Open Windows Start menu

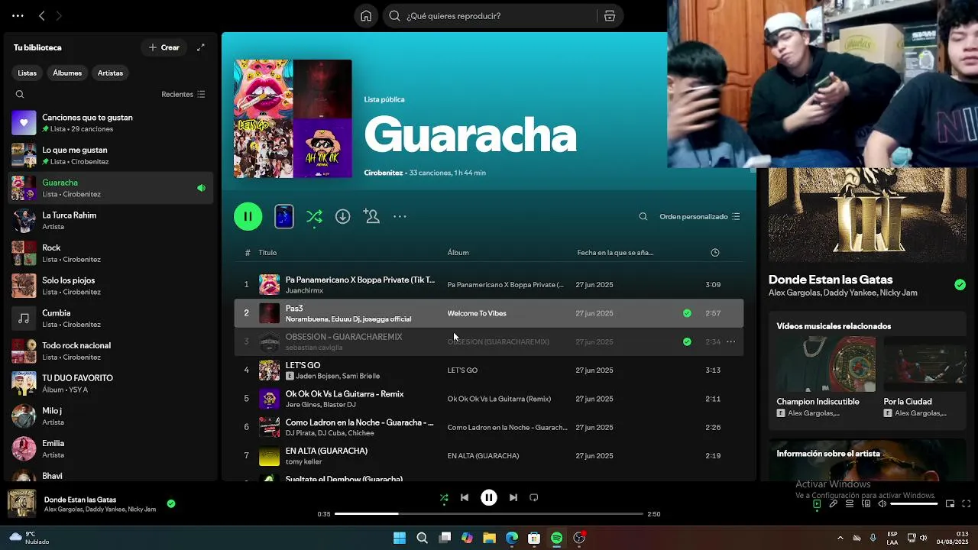click(400, 538)
